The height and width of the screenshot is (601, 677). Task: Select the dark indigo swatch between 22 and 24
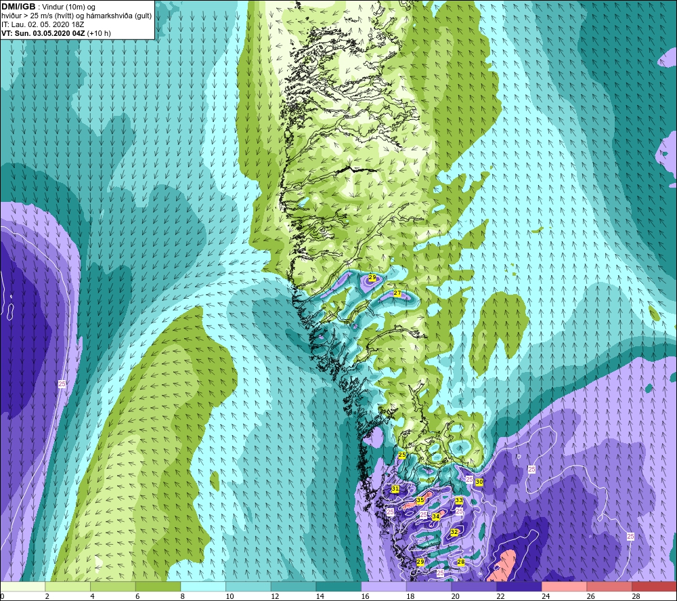pos(519,587)
